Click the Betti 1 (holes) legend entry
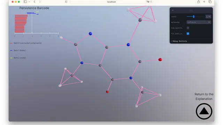 coord(18,50)
